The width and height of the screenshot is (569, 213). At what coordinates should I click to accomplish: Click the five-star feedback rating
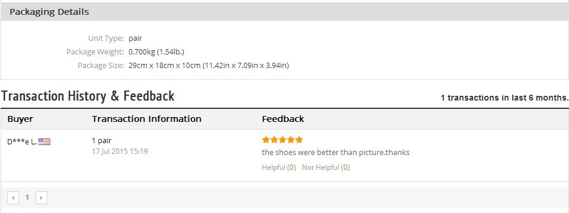pos(282,140)
